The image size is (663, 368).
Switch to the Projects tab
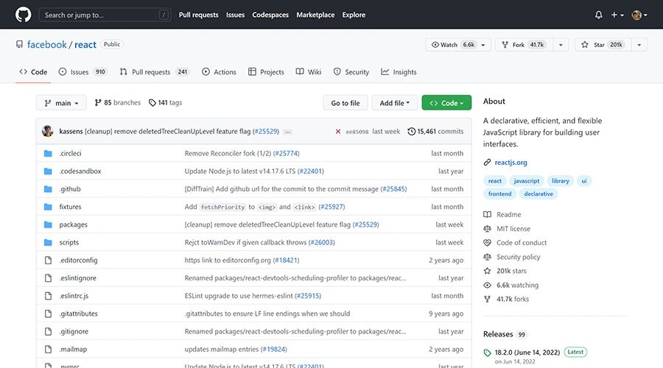pos(266,72)
